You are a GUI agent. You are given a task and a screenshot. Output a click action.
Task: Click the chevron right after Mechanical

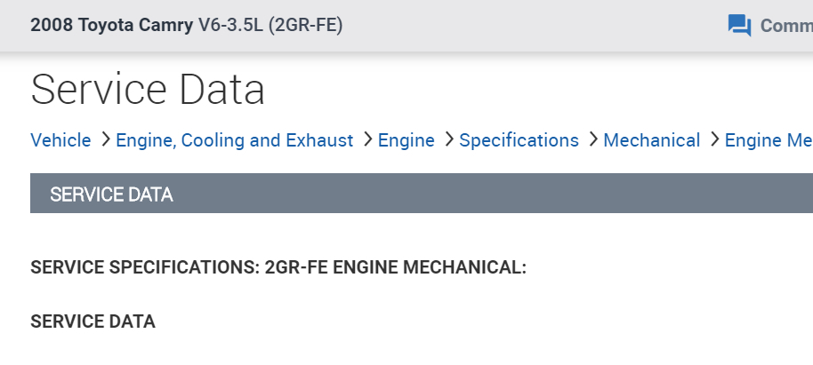(x=713, y=140)
